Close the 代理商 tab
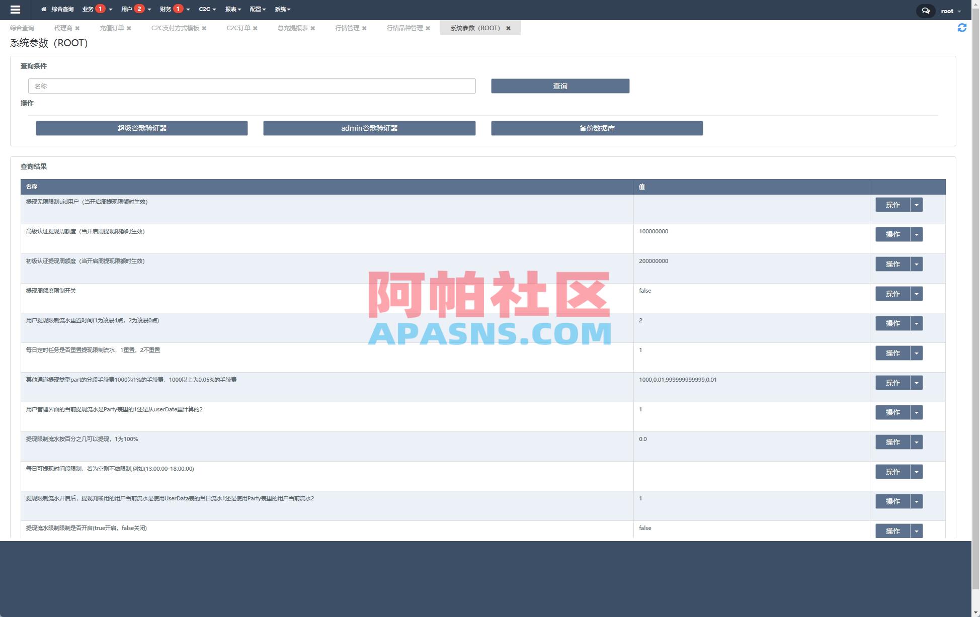 pos(77,28)
